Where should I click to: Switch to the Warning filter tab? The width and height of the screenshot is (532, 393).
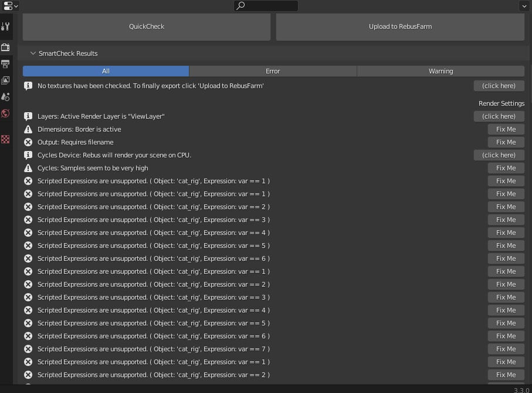point(440,70)
